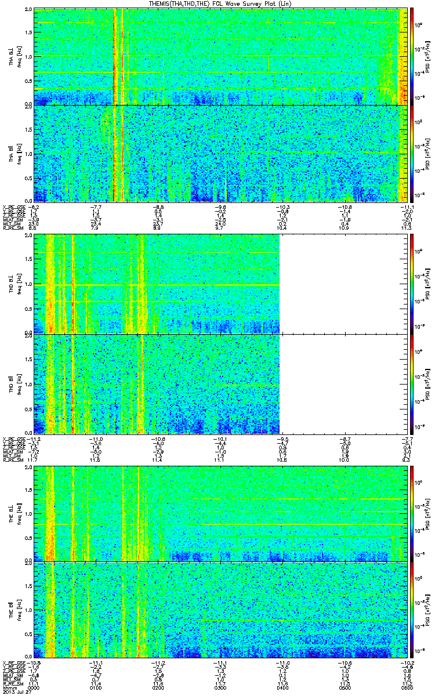Screen dimensions: 435x696
Task: Click the white data gap in THD B-perpendicular panel
Action: point(344,284)
